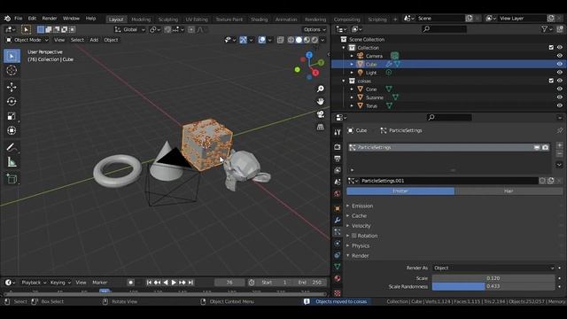The width and height of the screenshot is (567, 319).
Task: Enable the Rotation panel checkbox
Action: tap(354, 236)
